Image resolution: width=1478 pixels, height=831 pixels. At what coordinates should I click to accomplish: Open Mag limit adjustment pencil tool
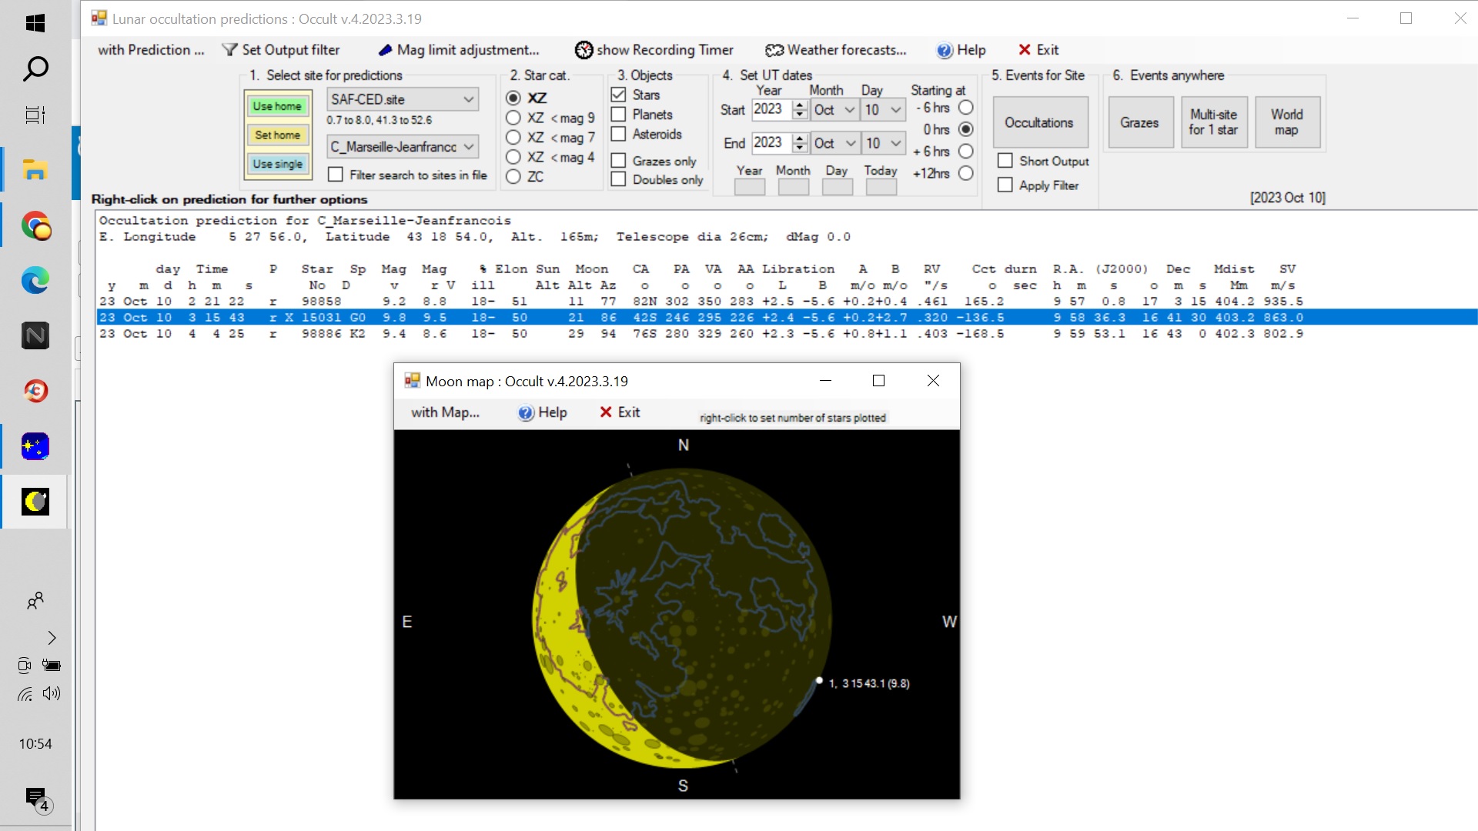pos(385,50)
